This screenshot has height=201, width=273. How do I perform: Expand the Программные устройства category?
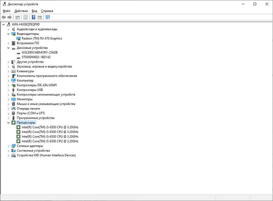[8, 118]
